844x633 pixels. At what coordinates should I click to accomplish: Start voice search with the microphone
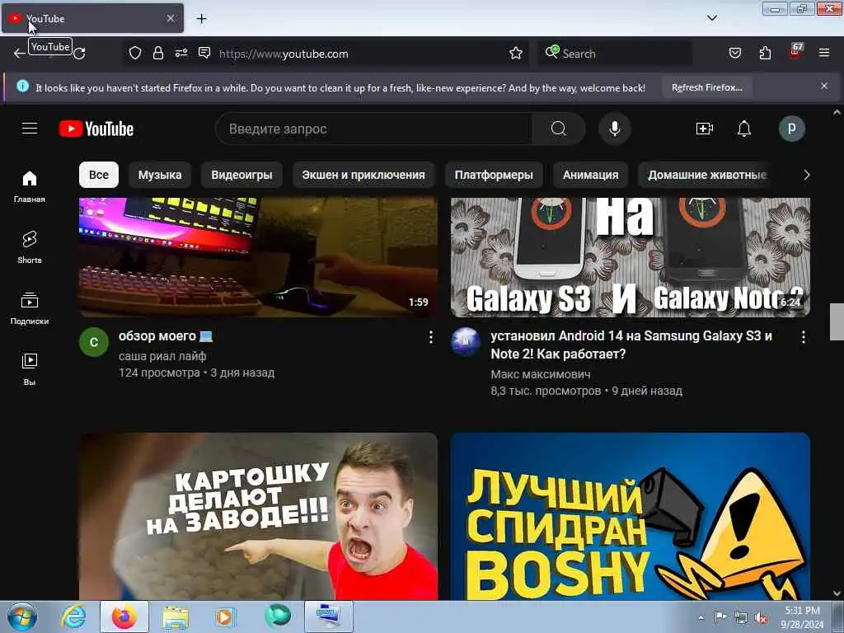point(614,129)
